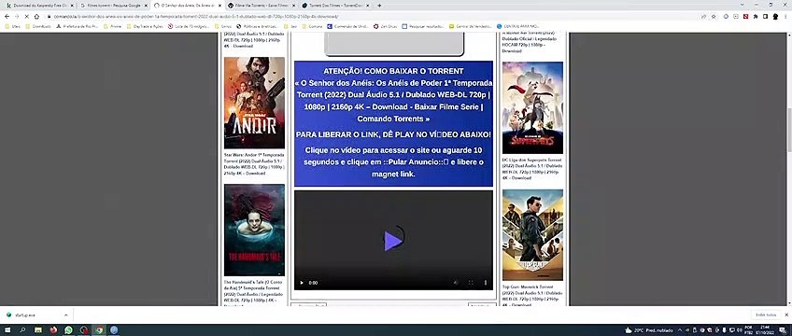Click the share page icon in address bar
The image size is (792, 336).
(x=704, y=16)
